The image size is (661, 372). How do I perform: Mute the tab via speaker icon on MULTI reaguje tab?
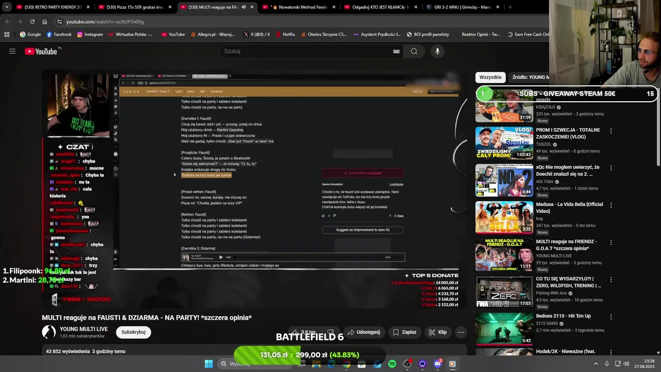[x=244, y=7]
